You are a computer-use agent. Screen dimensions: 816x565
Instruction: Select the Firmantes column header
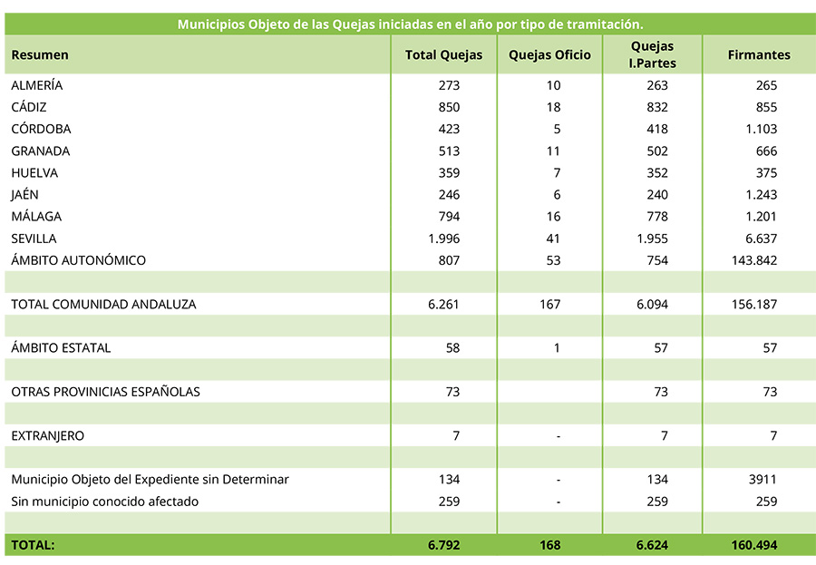[x=759, y=55]
